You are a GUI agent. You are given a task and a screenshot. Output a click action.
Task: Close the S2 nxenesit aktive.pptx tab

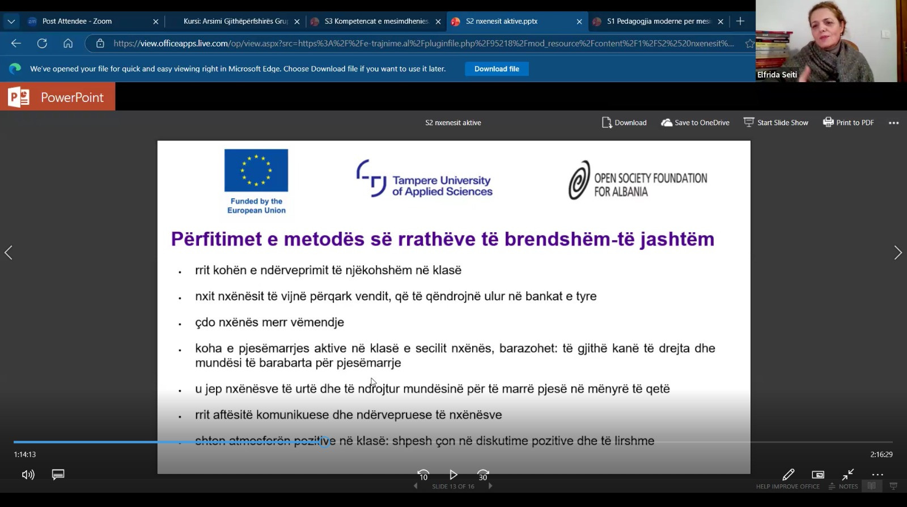click(579, 22)
